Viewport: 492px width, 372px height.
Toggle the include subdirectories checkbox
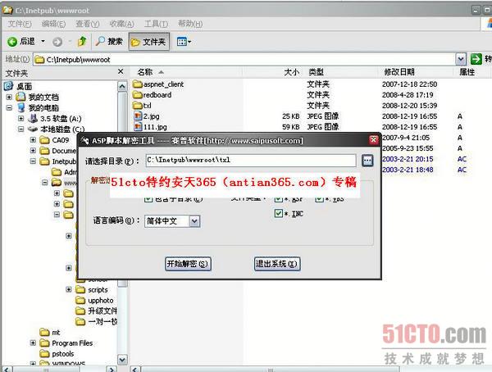[148, 199]
